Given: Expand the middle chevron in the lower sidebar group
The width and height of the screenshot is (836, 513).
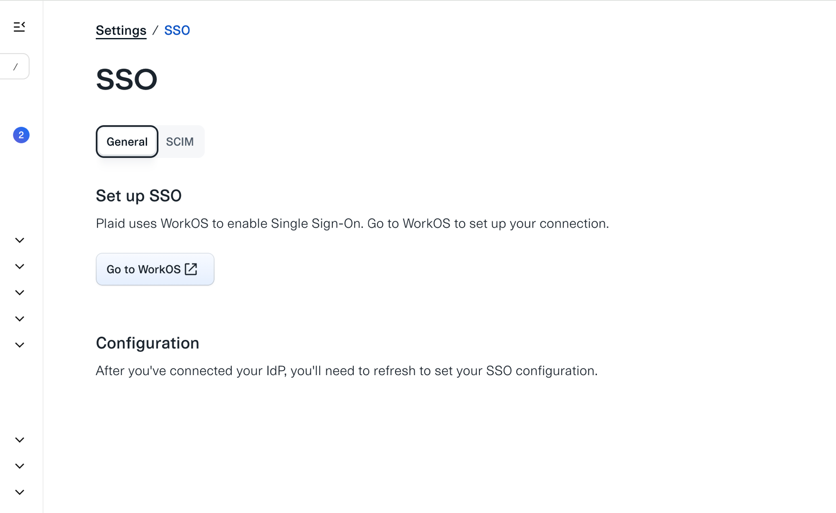Looking at the screenshot, I should (x=20, y=466).
